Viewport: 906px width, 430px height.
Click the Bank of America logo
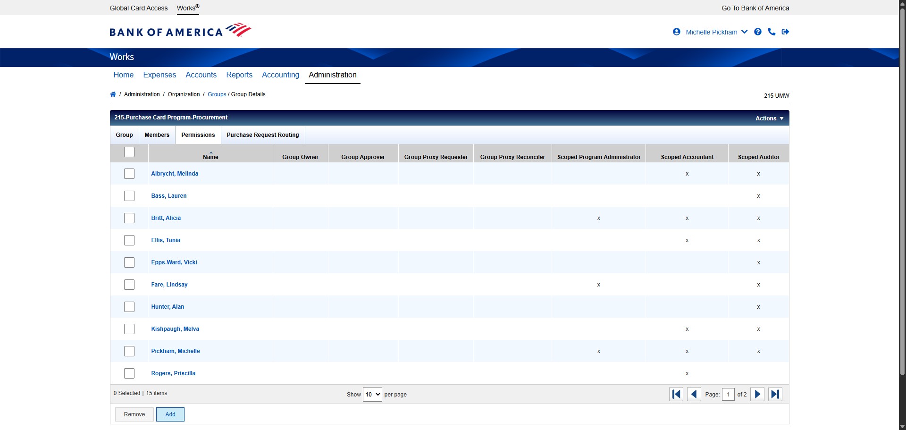(x=180, y=30)
